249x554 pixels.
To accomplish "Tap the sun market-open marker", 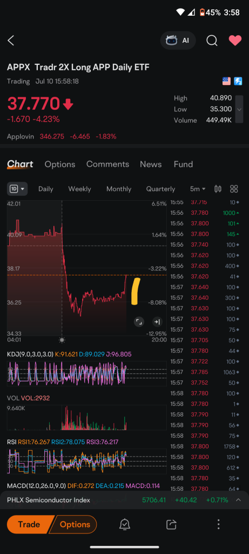I will 62,340.
